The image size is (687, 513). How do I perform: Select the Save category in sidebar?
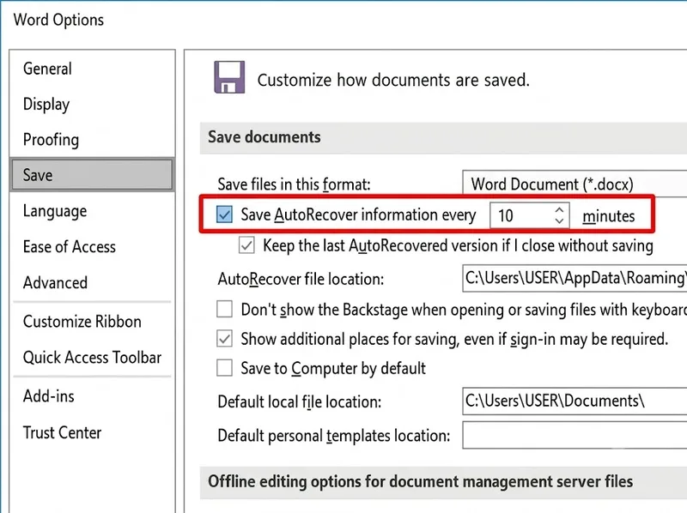point(92,175)
